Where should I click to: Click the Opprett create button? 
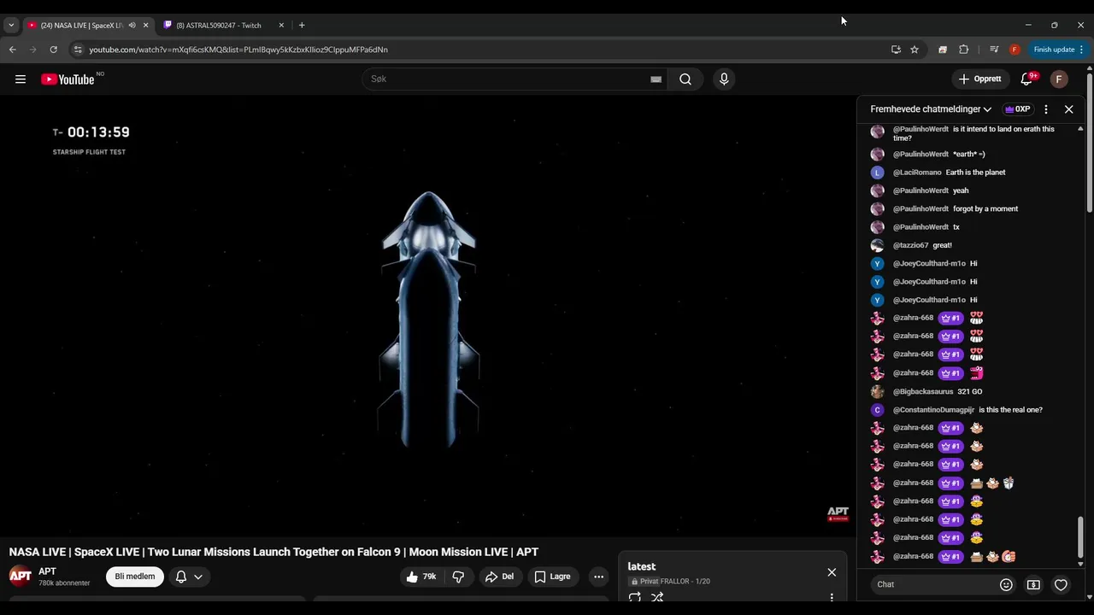[x=979, y=79]
